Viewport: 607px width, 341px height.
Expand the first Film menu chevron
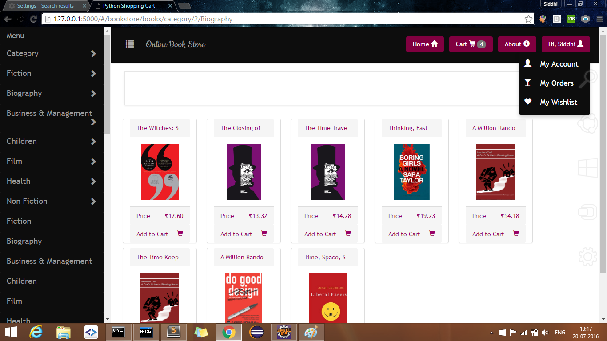[93, 162]
